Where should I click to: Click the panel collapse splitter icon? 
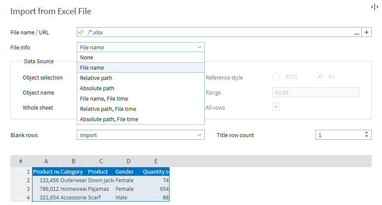click(374, 7)
